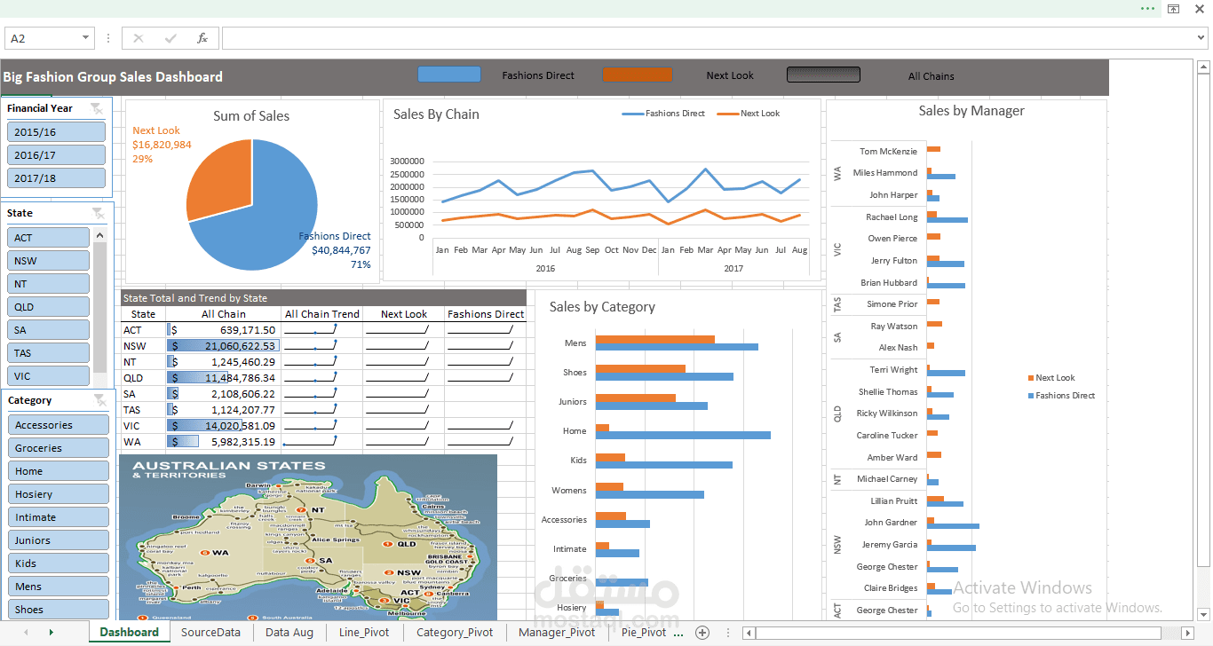Click the orange Next Look button
Image resolution: width=1213 pixels, height=646 pixels.
click(638, 75)
